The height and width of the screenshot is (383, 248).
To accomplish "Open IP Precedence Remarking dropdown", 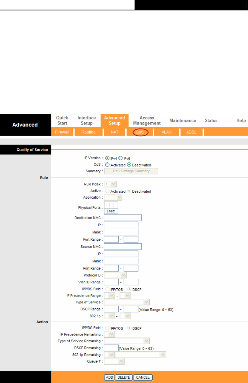I will point(109,334).
